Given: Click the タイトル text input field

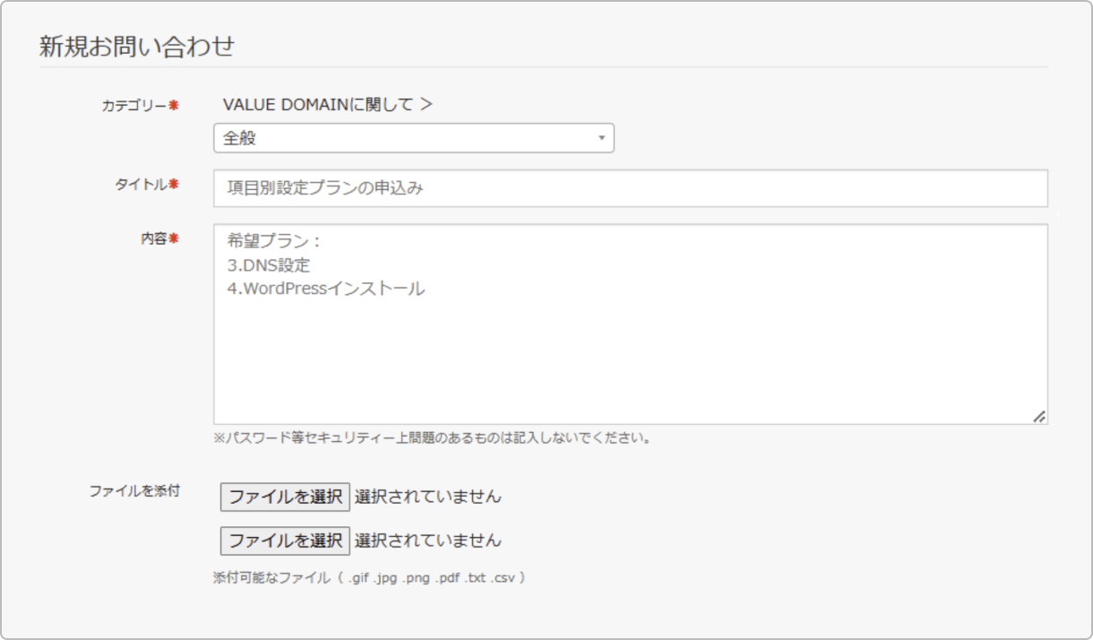Looking at the screenshot, I should [630, 188].
